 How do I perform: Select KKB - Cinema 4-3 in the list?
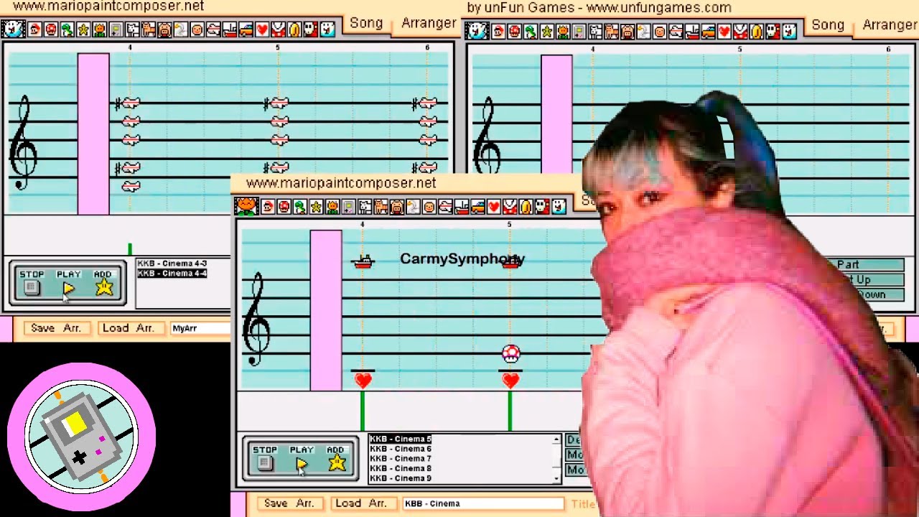click(x=172, y=264)
